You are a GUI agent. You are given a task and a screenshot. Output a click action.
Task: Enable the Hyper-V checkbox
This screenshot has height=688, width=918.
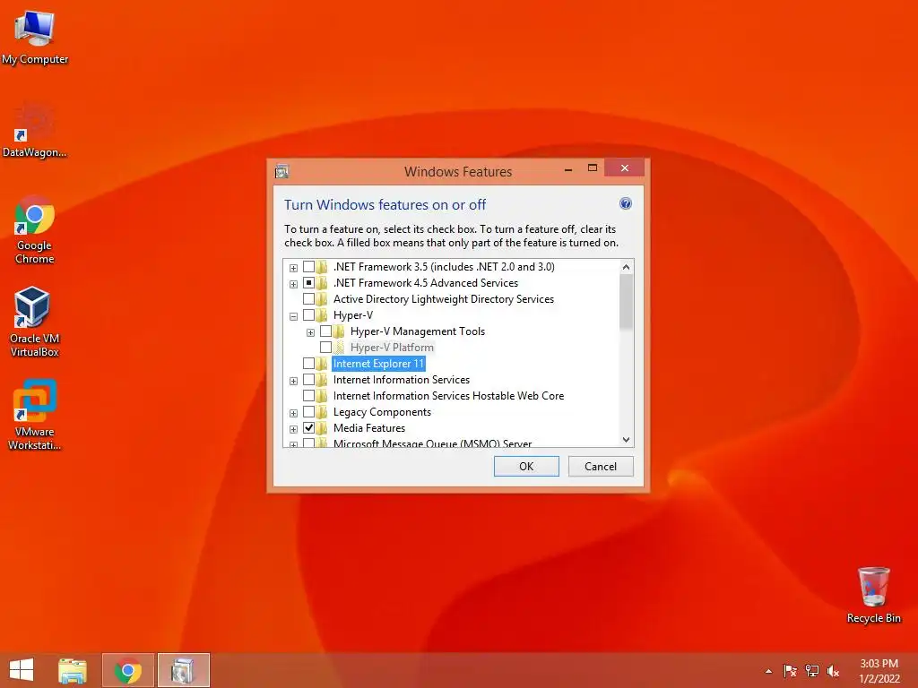(308, 315)
